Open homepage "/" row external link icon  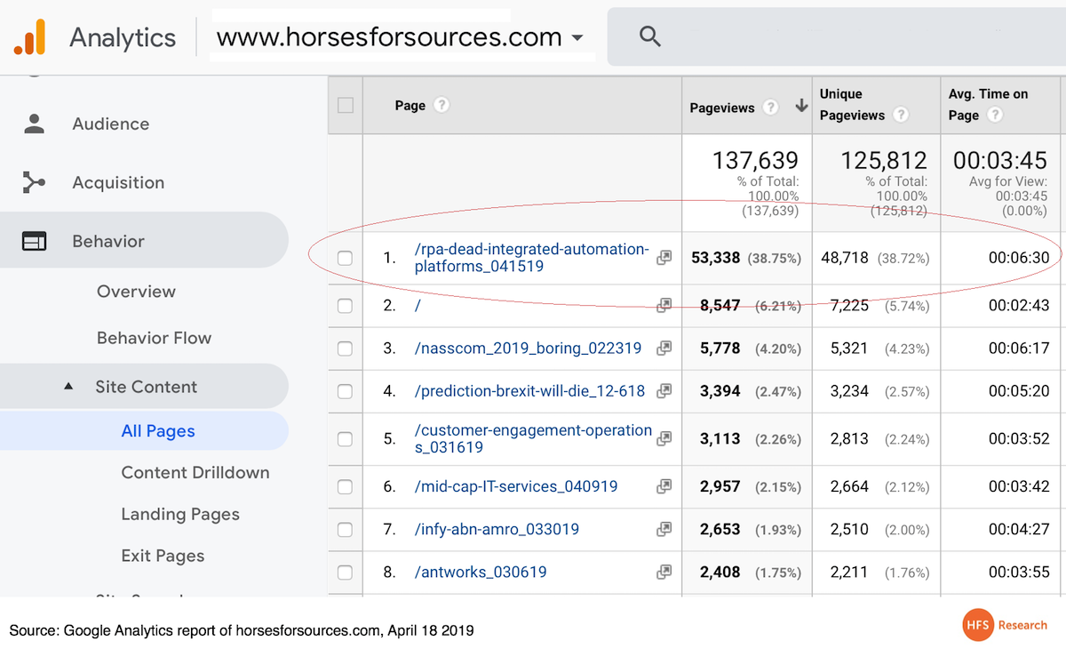[664, 305]
